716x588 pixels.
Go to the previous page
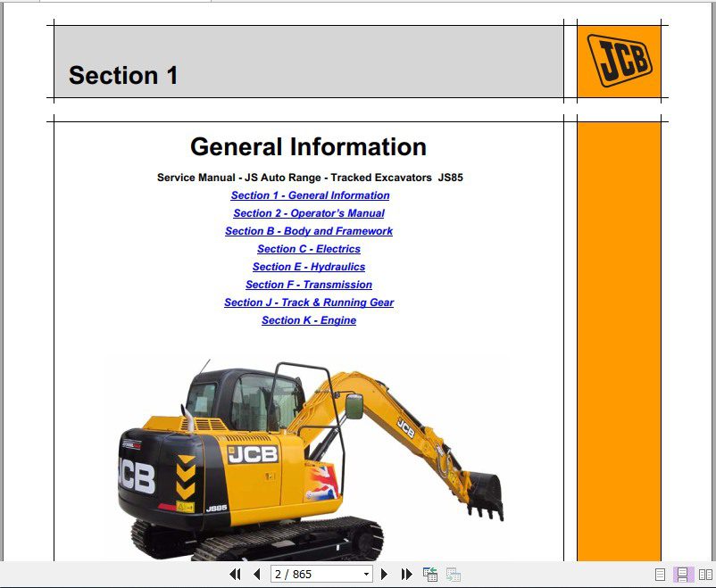pyautogui.click(x=256, y=574)
